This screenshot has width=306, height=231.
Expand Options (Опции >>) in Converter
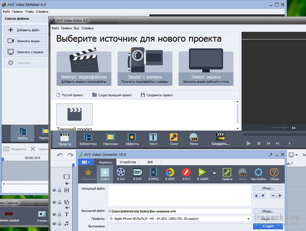click(268, 219)
